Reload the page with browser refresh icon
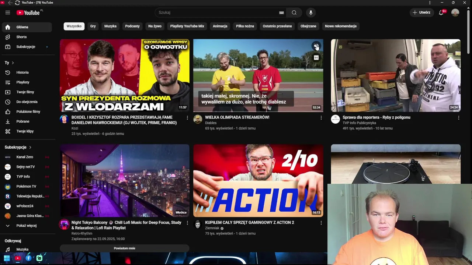The height and width of the screenshot is (265, 472). [17, 3]
